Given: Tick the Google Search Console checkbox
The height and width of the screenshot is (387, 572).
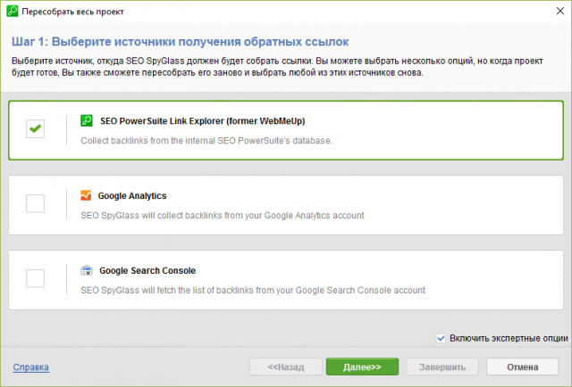Looking at the screenshot, I should (36, 279).
